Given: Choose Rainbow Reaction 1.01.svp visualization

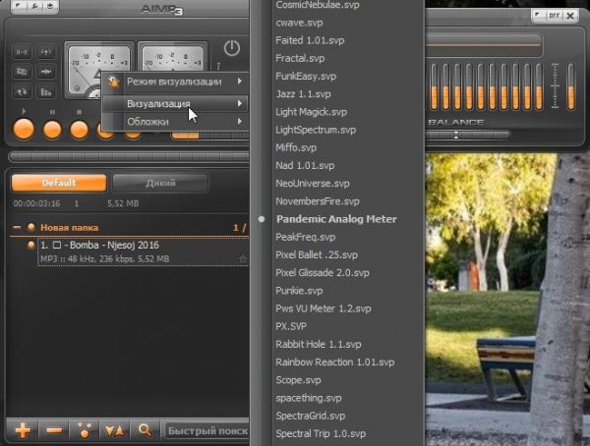Looking at the screenshot, I should click(x=335, y=362).
